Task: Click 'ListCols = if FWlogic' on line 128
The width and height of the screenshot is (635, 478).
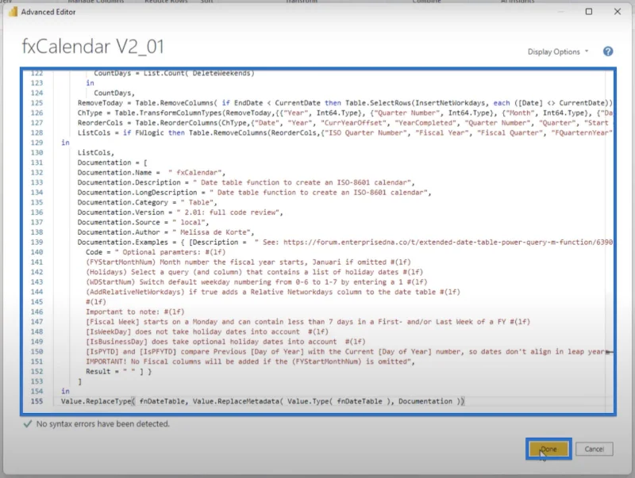Action: coord(344,132)
